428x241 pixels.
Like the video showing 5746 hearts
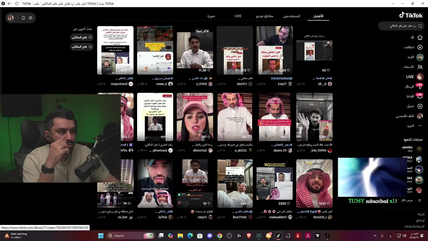coord(169,204)
